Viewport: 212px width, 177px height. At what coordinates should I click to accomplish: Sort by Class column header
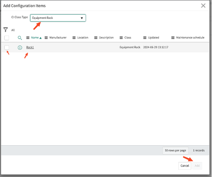tap(128, 38)
